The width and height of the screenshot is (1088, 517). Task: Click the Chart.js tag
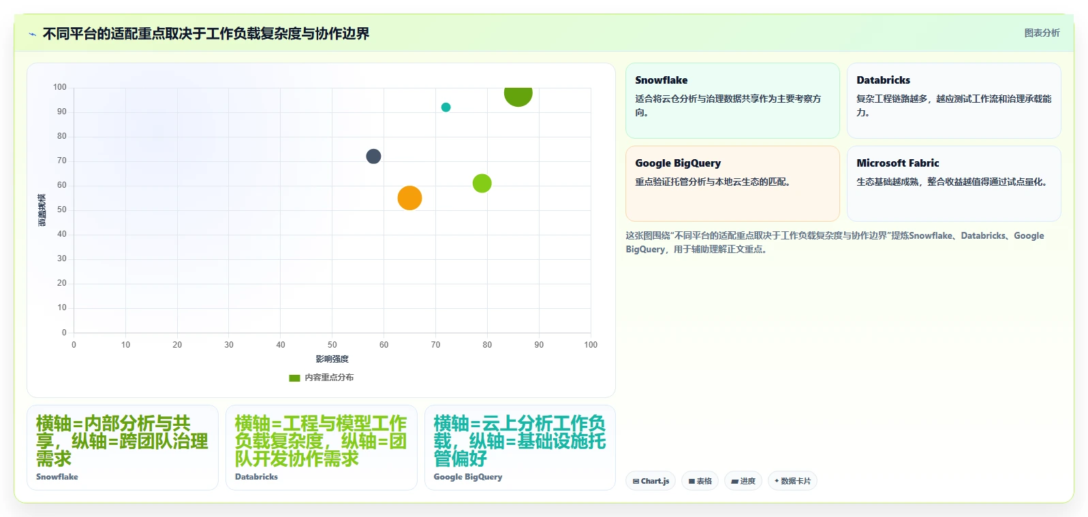651,481
